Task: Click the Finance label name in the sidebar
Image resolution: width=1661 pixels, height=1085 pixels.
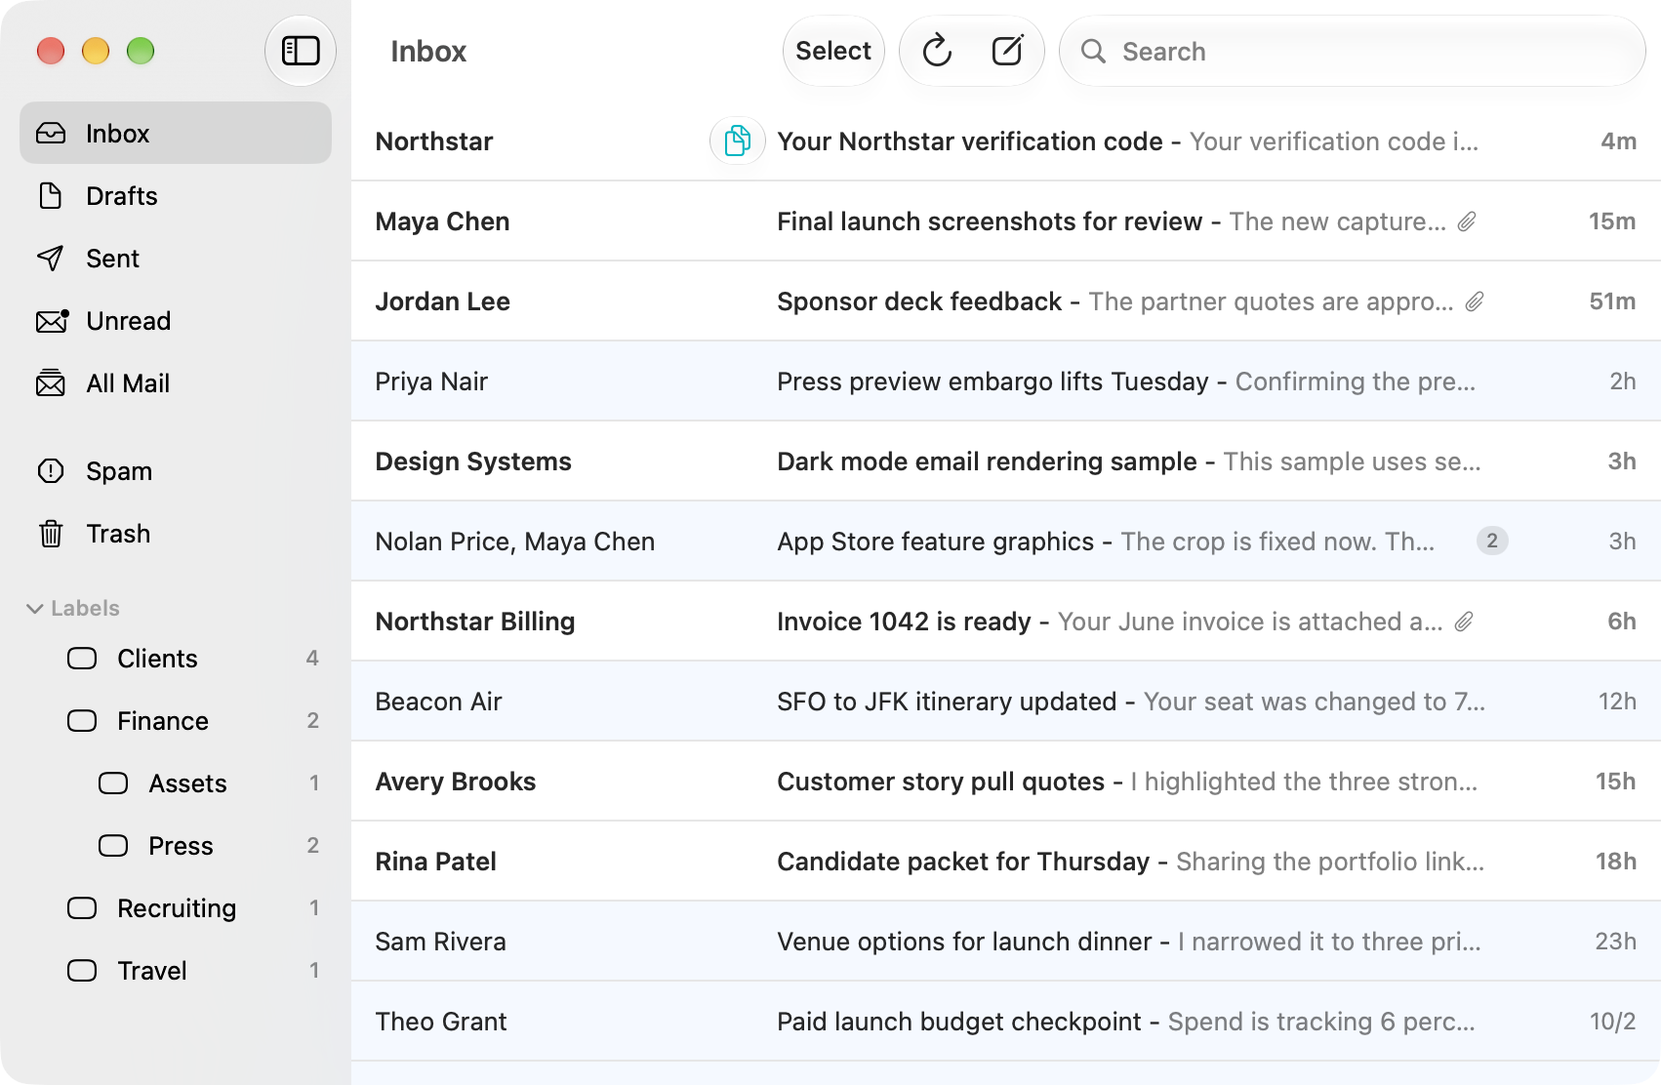Action: pyautogui.click(x=163, y=721)
